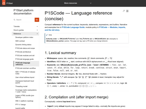
Task: Expand the More resources chevron
Action: [x=91, y=3]
